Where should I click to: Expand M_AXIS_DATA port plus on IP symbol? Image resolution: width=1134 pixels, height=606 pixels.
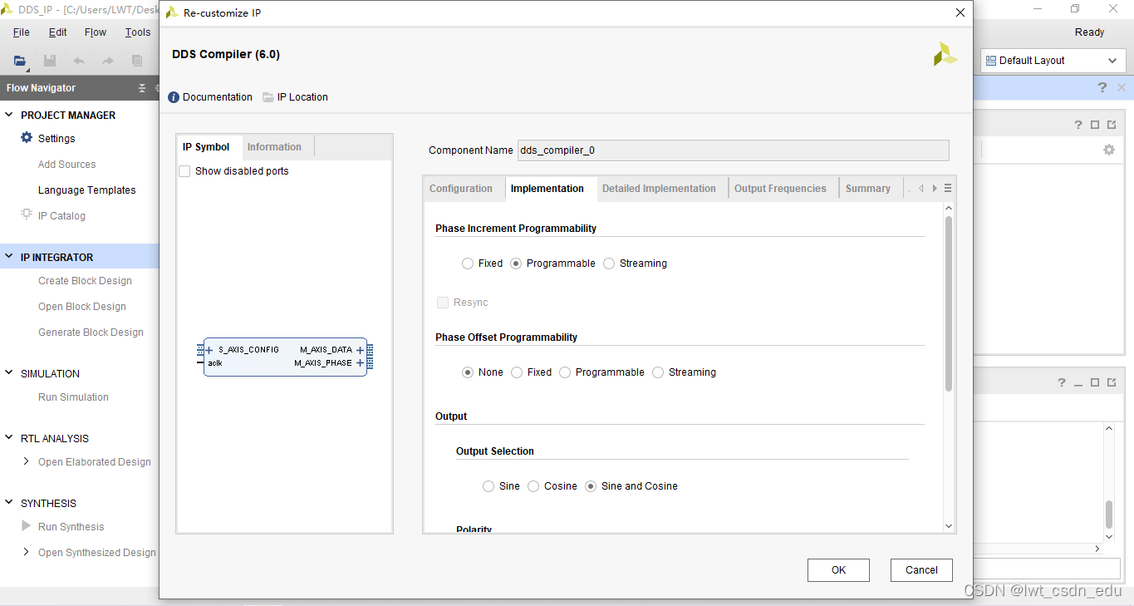pos(361,350)
